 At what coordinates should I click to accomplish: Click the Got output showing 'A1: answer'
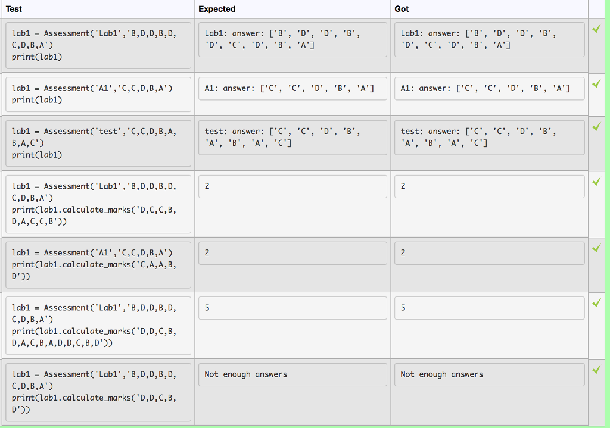click(490, 89)
